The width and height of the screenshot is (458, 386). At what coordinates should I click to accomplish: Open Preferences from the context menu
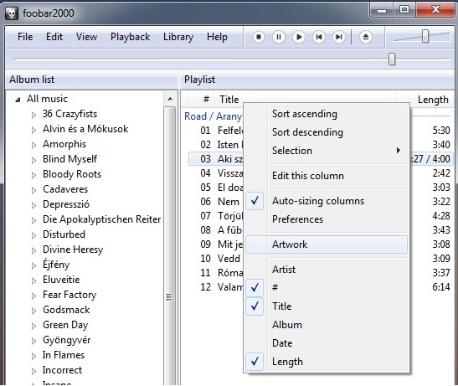click(327, 219)
